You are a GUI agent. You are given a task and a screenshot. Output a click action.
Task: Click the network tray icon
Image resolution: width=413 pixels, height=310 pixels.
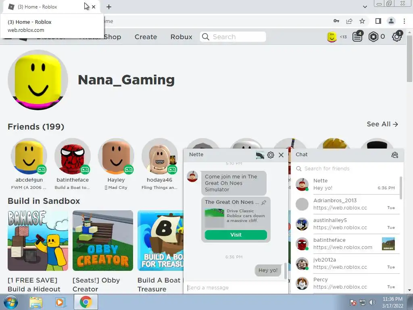point(363,302)
